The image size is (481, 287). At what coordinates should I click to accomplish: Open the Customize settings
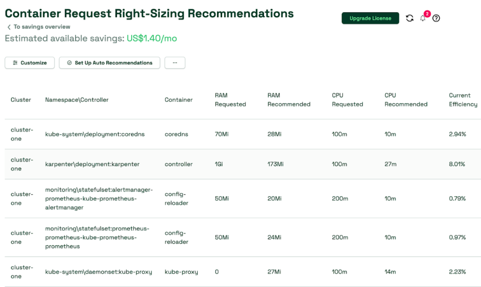[30, 63]
